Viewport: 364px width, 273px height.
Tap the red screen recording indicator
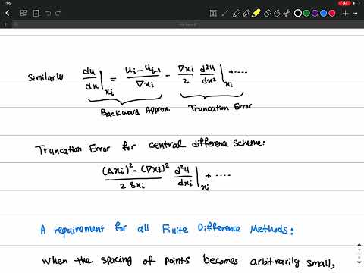[344, 3]
